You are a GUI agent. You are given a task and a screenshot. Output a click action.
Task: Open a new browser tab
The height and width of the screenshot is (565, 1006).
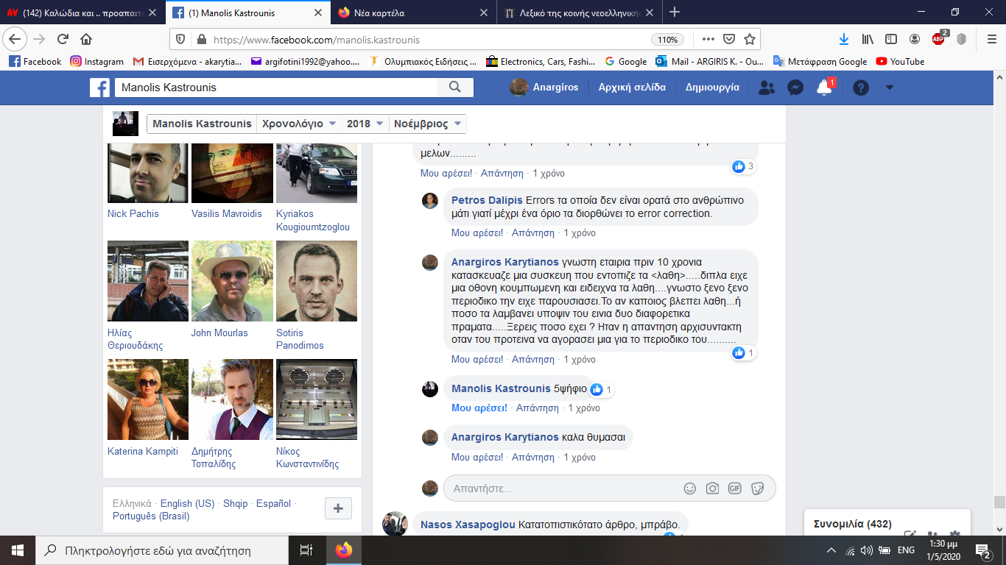[675, 12]
